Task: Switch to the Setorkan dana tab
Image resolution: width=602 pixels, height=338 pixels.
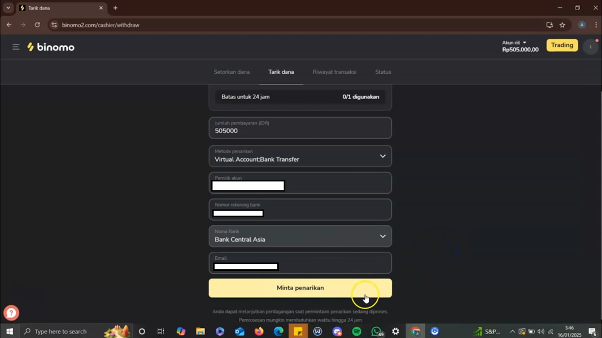Action: click(x=232, y=72)
